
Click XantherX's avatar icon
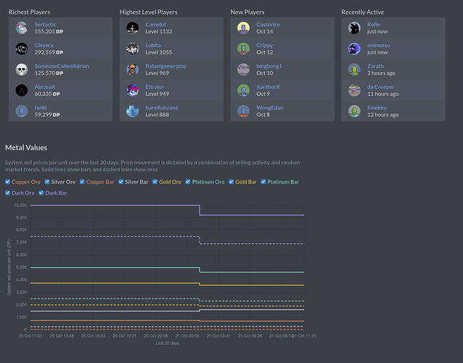(243, 90)
